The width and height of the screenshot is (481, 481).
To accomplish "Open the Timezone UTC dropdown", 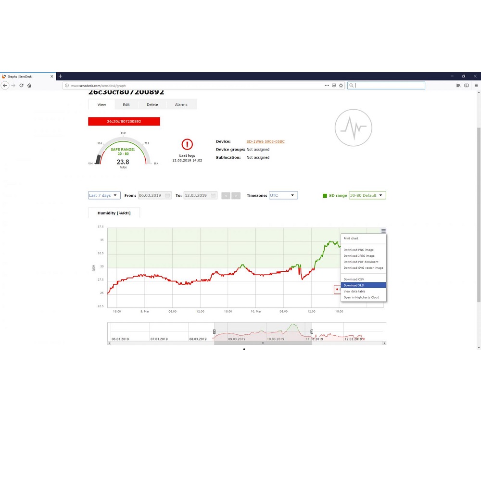I will [283, 195].
